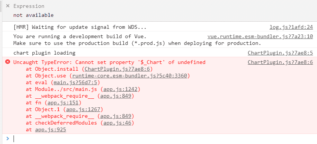
Task: Select the 'chart plugin loading' log message
Action: (44, 53)
